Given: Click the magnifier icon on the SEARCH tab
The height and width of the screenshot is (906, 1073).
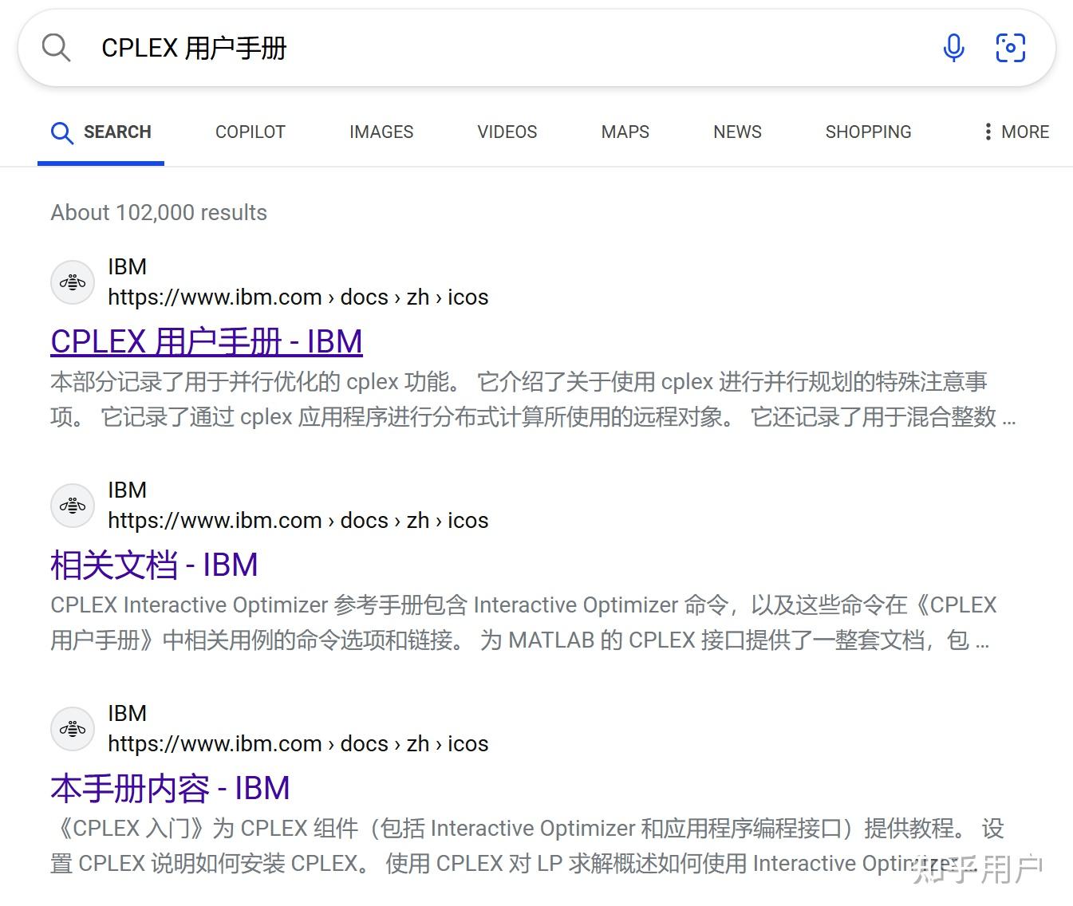Looking at the screenshot, I should click(62, 132).
